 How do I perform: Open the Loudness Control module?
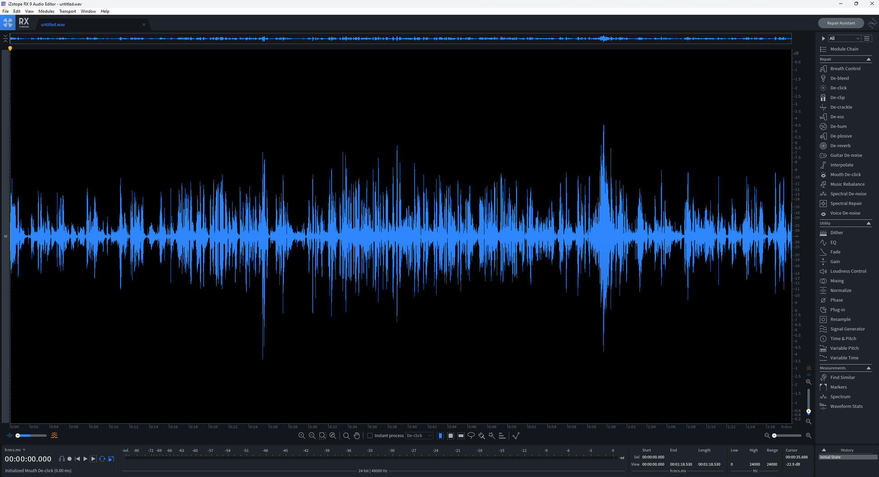[848, 271]
